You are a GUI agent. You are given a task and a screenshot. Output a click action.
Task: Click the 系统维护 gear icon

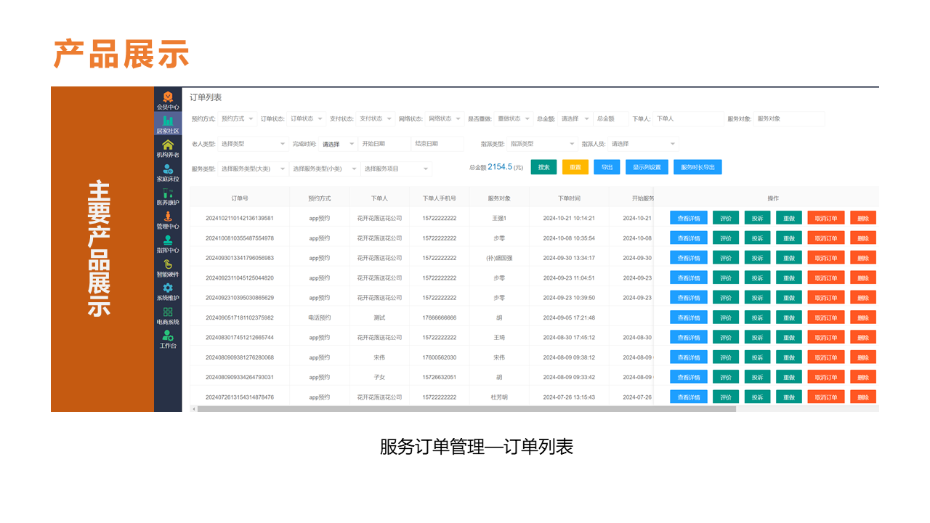click(x=168, y=288)
